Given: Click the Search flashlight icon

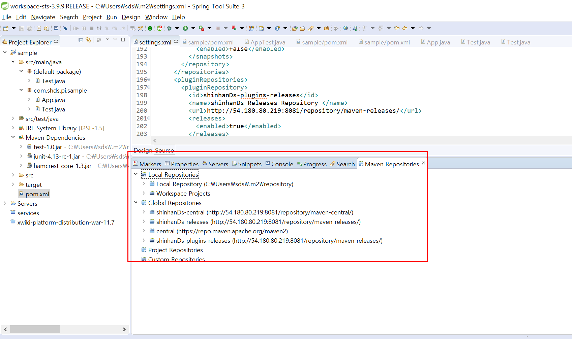Looking at the screenshot, I should (x=311, y=28).
